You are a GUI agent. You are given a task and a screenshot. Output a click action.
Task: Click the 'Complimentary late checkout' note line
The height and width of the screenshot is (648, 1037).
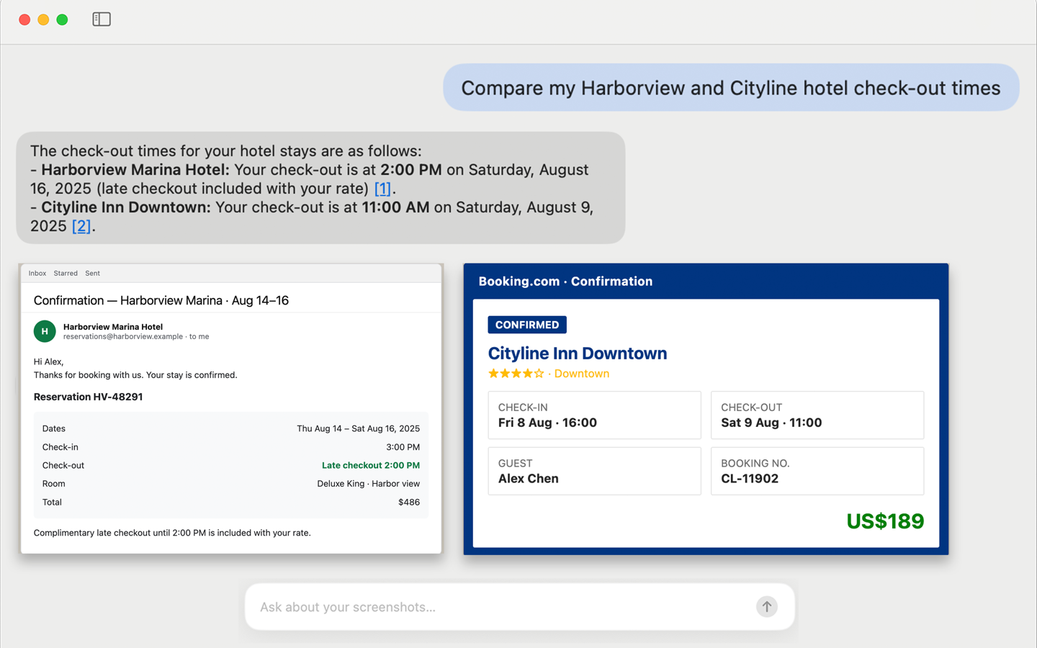pos(172,534)
